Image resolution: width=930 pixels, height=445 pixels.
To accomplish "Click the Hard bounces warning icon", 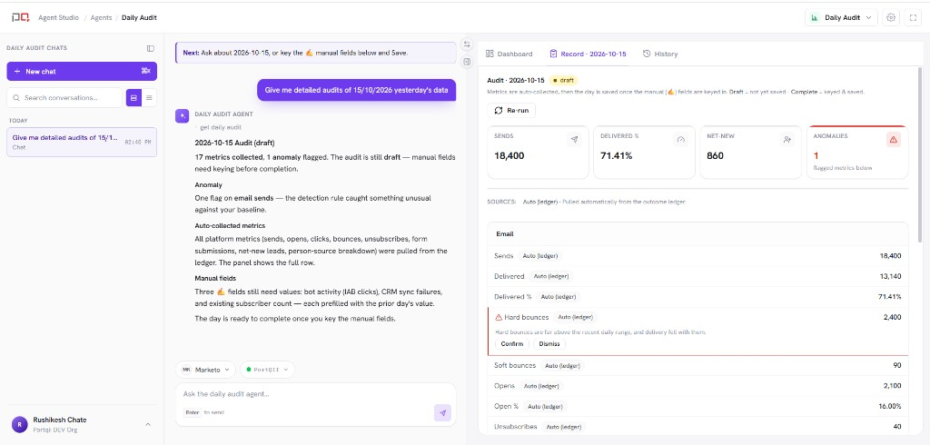I will pyautogui.click(x=499, y=318).
